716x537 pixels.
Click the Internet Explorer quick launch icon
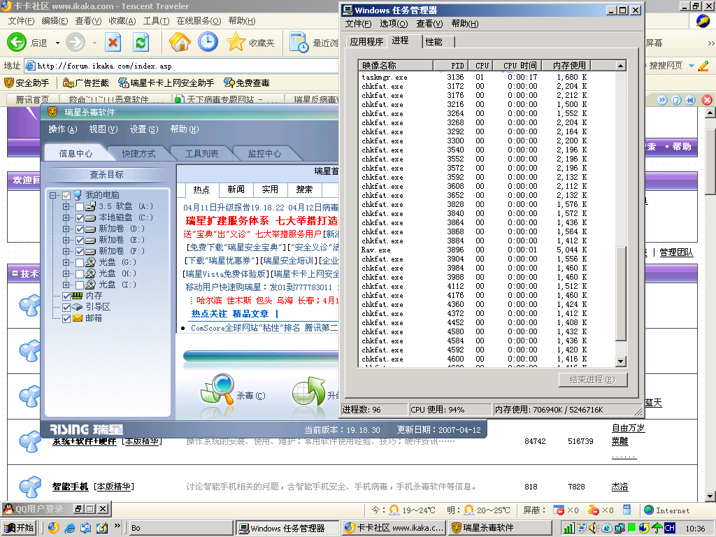[x=69, y=528]
